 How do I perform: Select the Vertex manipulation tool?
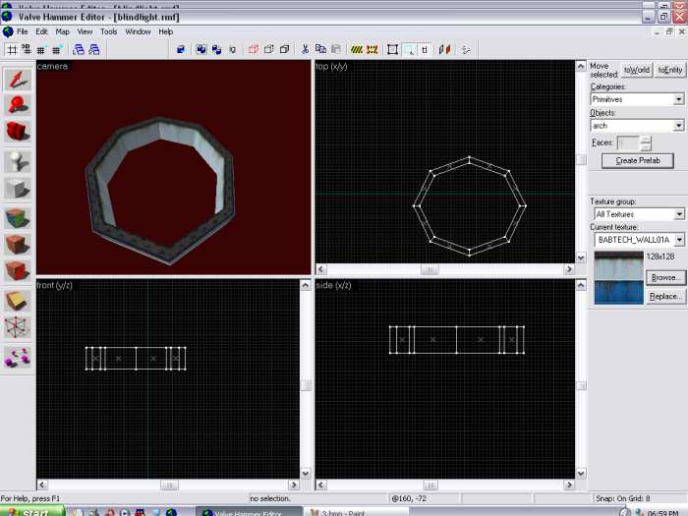coord(18,328)
